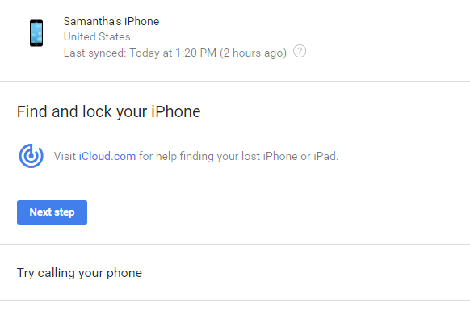Click the United States location text
The width and height of the screenshot is (470, 311).
(x=97, y=36)
